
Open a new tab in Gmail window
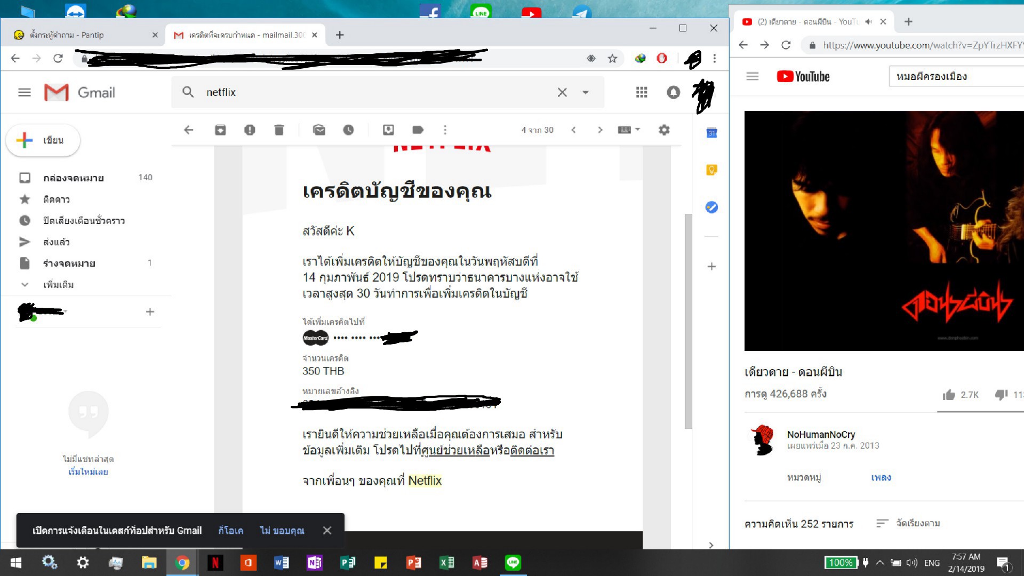(x=340, y=35)
